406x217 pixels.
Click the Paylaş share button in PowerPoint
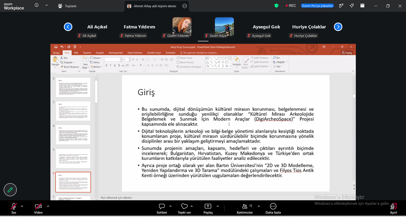pyautogui.click(x=347, y=53)
